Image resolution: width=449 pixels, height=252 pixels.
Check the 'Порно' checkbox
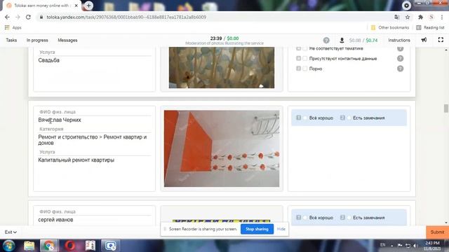(x=305, y=69)
